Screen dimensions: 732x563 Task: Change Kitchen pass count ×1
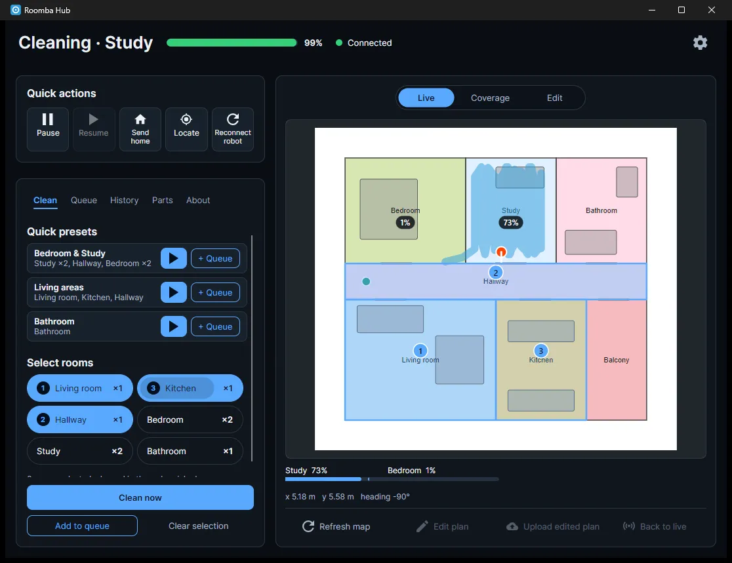point(228,388)
